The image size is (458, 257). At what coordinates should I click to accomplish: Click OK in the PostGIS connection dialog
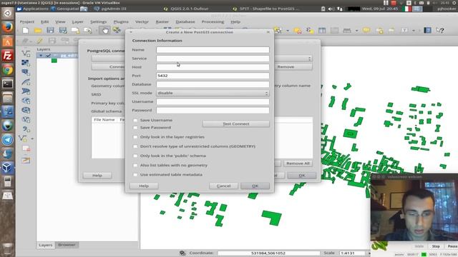255,186
